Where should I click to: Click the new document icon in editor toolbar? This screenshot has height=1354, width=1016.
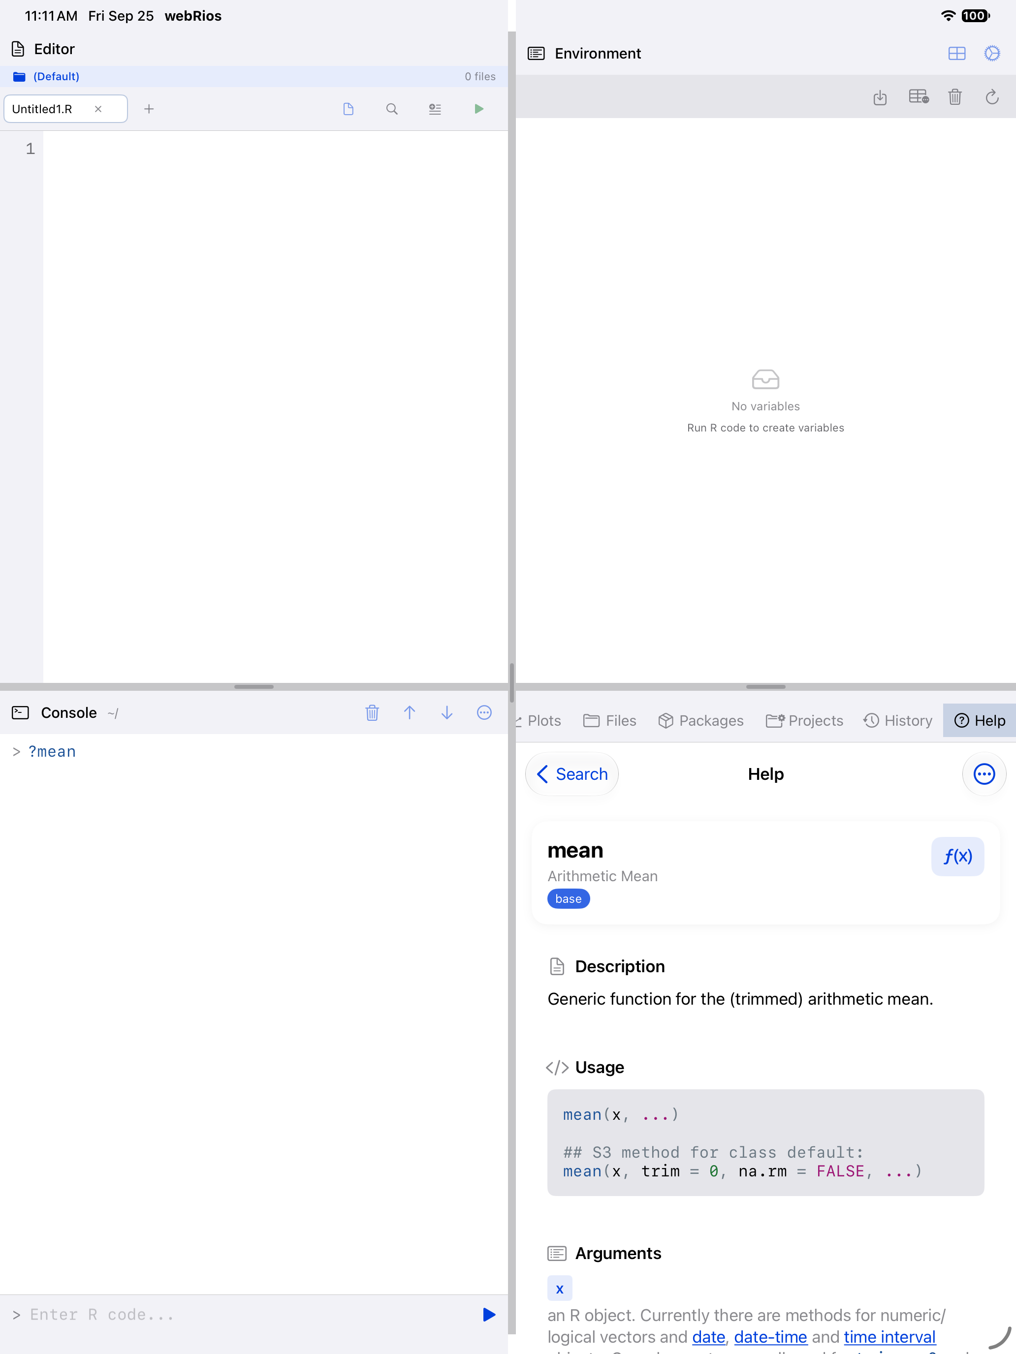pos(349,109)
